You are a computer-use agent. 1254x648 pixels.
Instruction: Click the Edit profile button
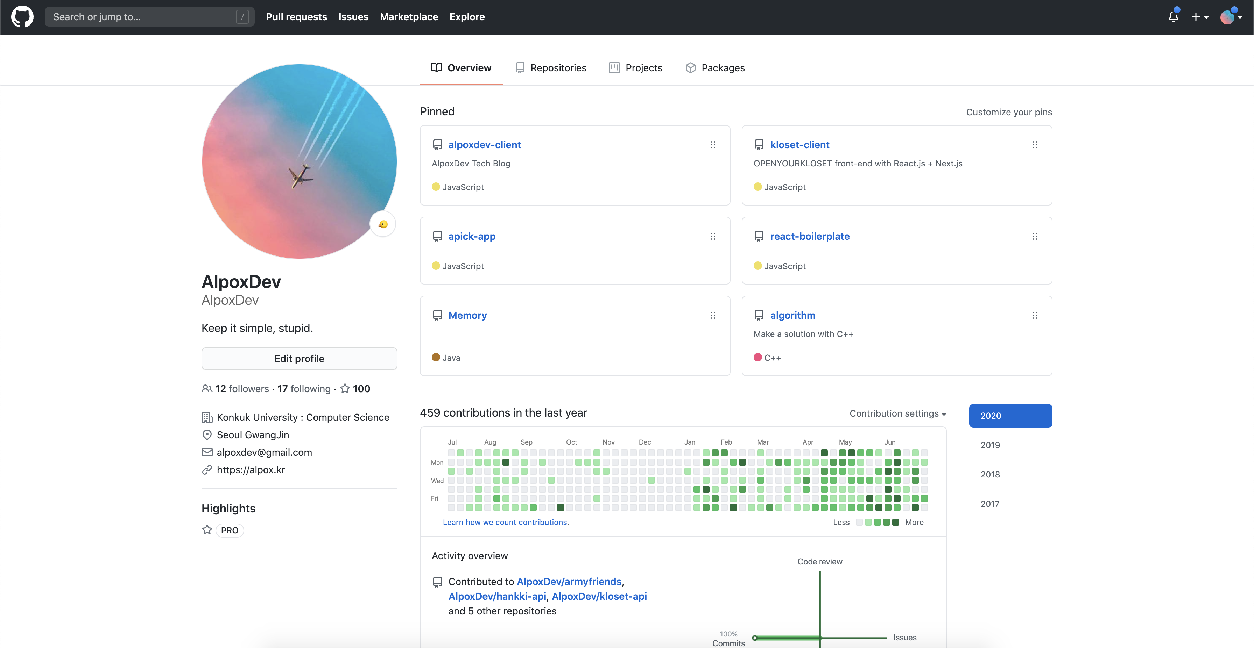(299, 359)
